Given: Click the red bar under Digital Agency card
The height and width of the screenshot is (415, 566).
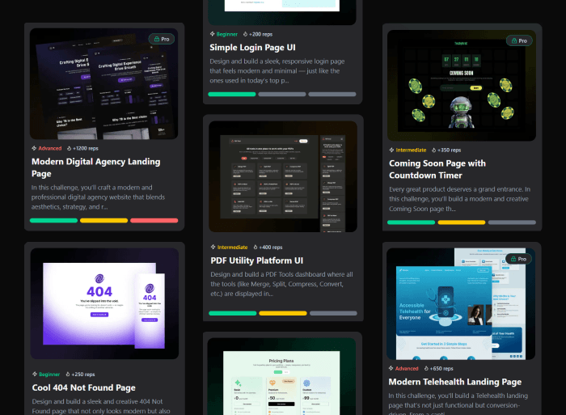Looking at the screenshot, I should (154, 220).
